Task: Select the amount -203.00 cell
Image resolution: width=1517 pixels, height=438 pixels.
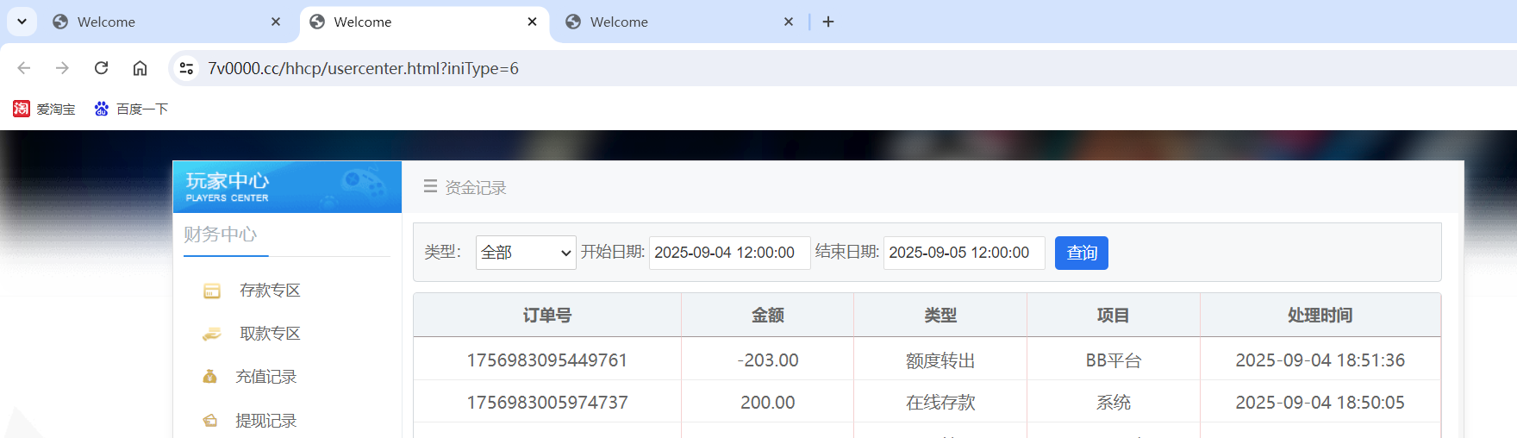Action: click(x=767, y=360)
